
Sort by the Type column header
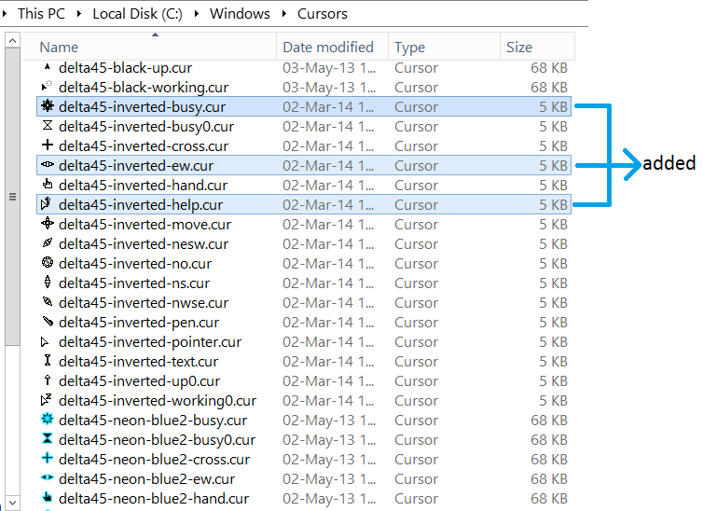click(445, 47)
